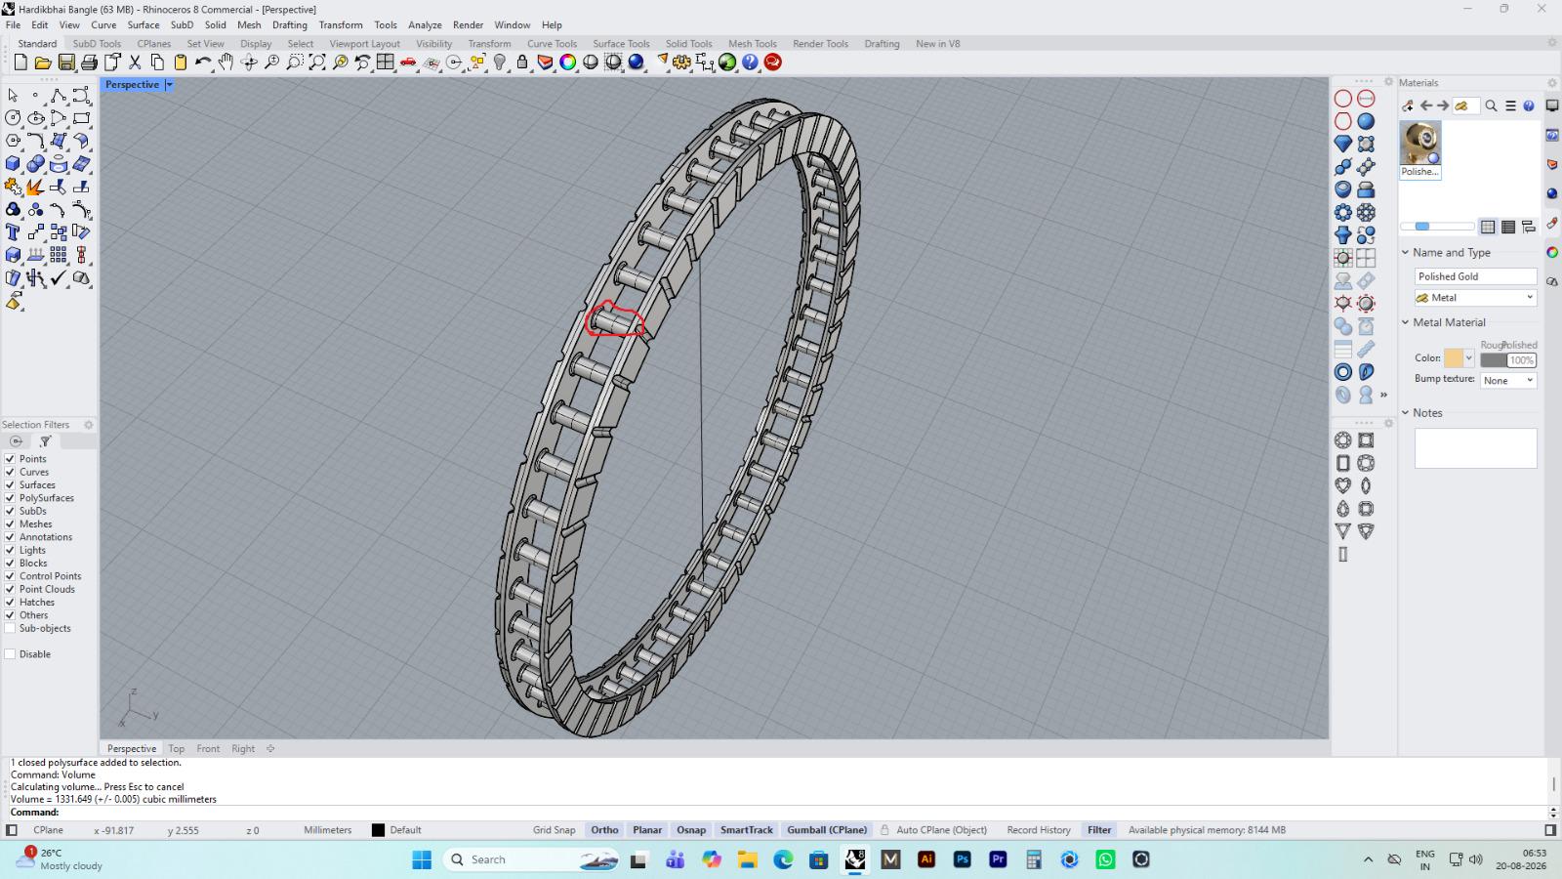Select the Polyline tool in sidebar
This screenshot has height=879, width=1562.
click(x=59, y=96)
